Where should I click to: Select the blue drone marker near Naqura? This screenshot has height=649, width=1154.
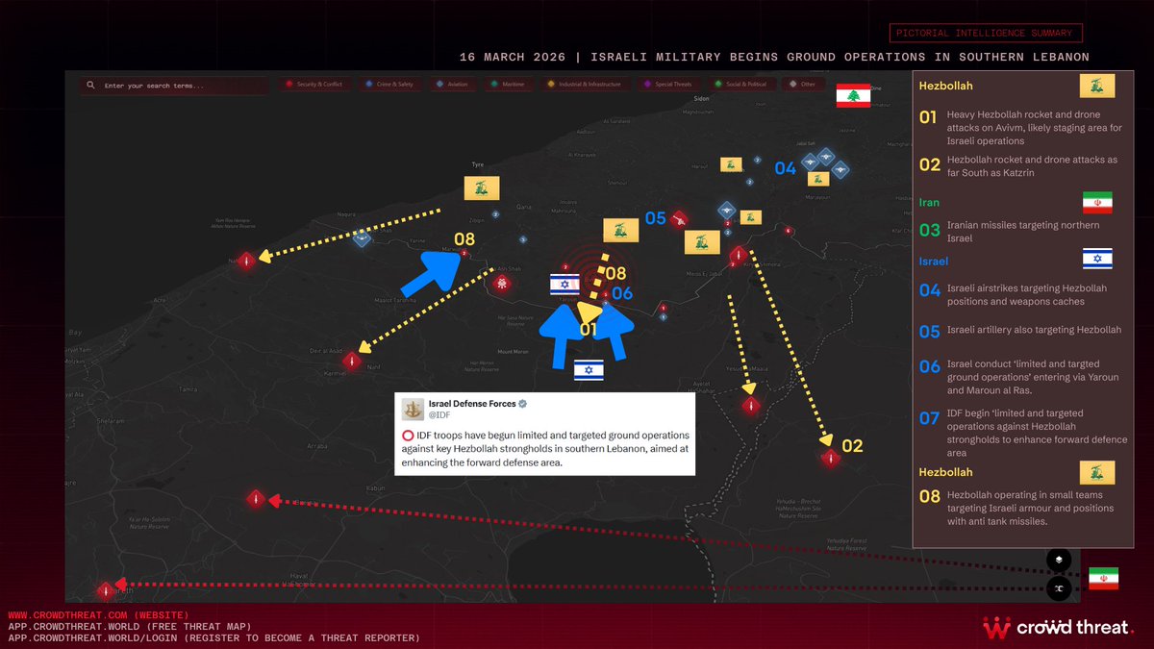tap(363, 237)
